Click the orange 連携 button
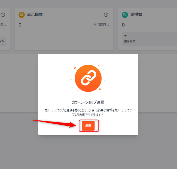This screenshot has height=169, width=177. (x=88, y=126)
